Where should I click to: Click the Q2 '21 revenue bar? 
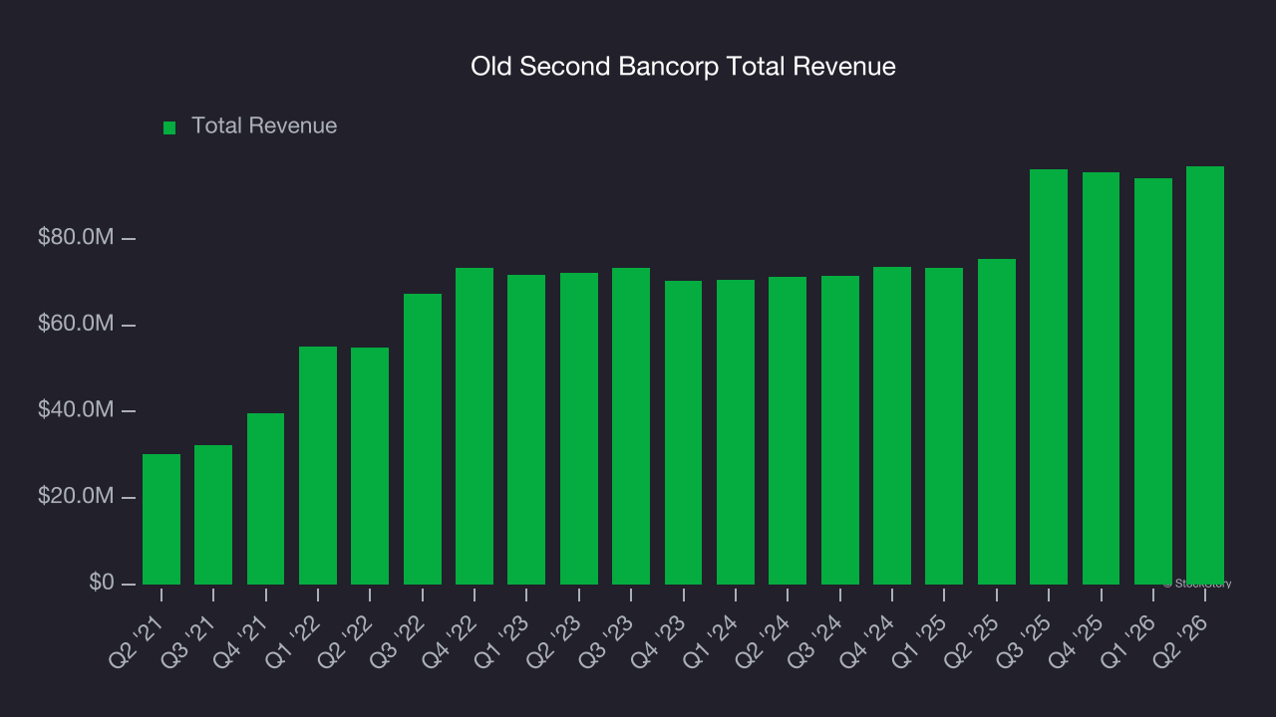tap(161, 519)
